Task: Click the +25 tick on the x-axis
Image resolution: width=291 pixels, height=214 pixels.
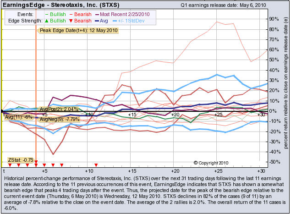Action: (218, 114)
